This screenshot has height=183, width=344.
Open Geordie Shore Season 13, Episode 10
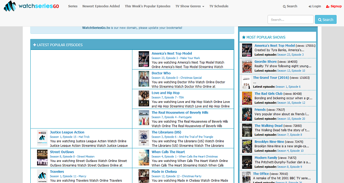(291, 71)
